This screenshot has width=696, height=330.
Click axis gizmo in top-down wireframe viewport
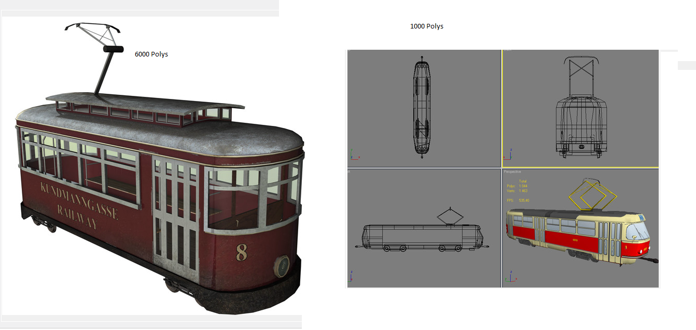pos(354,154)
